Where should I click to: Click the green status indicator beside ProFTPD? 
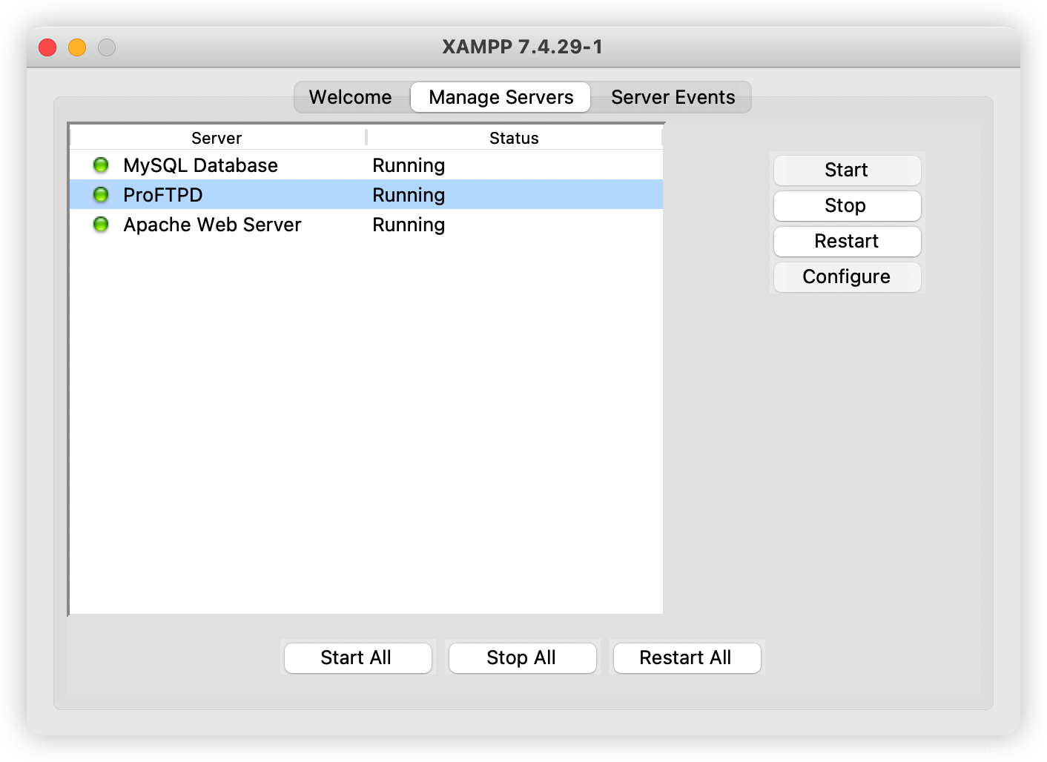100,194
